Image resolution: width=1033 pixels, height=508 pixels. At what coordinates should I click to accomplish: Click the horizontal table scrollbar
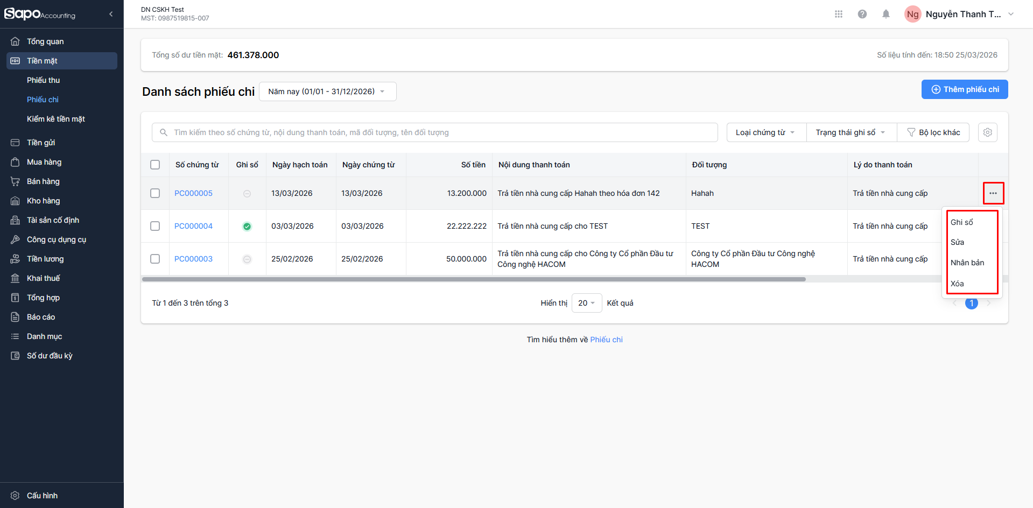[474, 279]
